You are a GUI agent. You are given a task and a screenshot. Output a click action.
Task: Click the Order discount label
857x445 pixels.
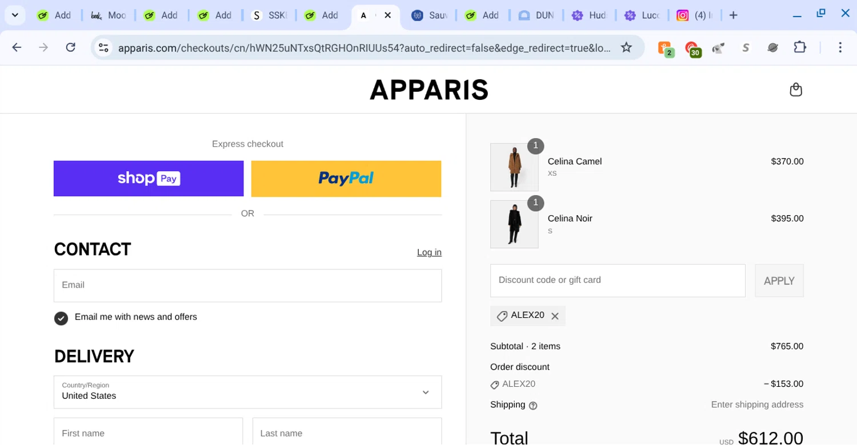pyautogui.click(x=520, y=367)
